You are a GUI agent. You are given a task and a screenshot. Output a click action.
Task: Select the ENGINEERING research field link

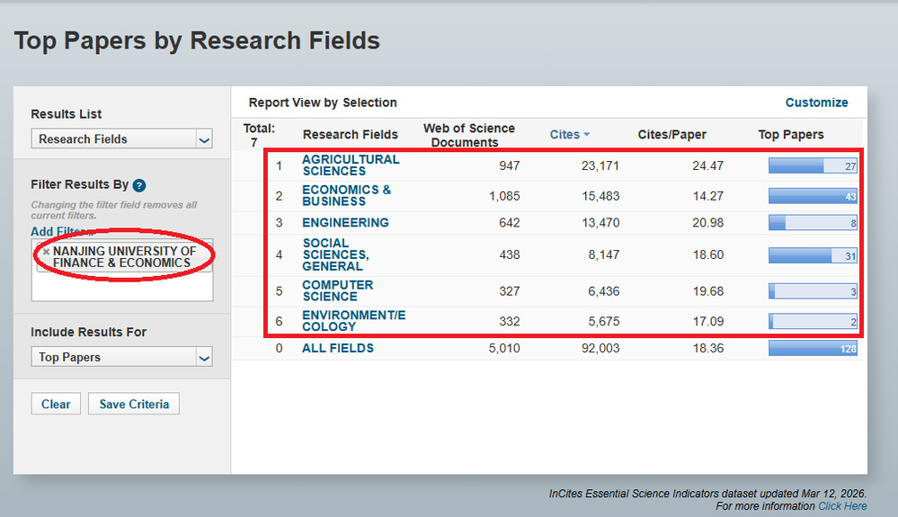[345, 223]
